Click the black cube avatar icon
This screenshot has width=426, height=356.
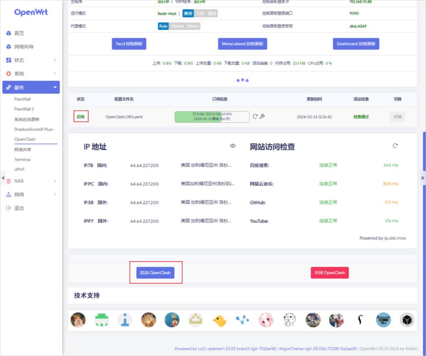click(407, 320)
